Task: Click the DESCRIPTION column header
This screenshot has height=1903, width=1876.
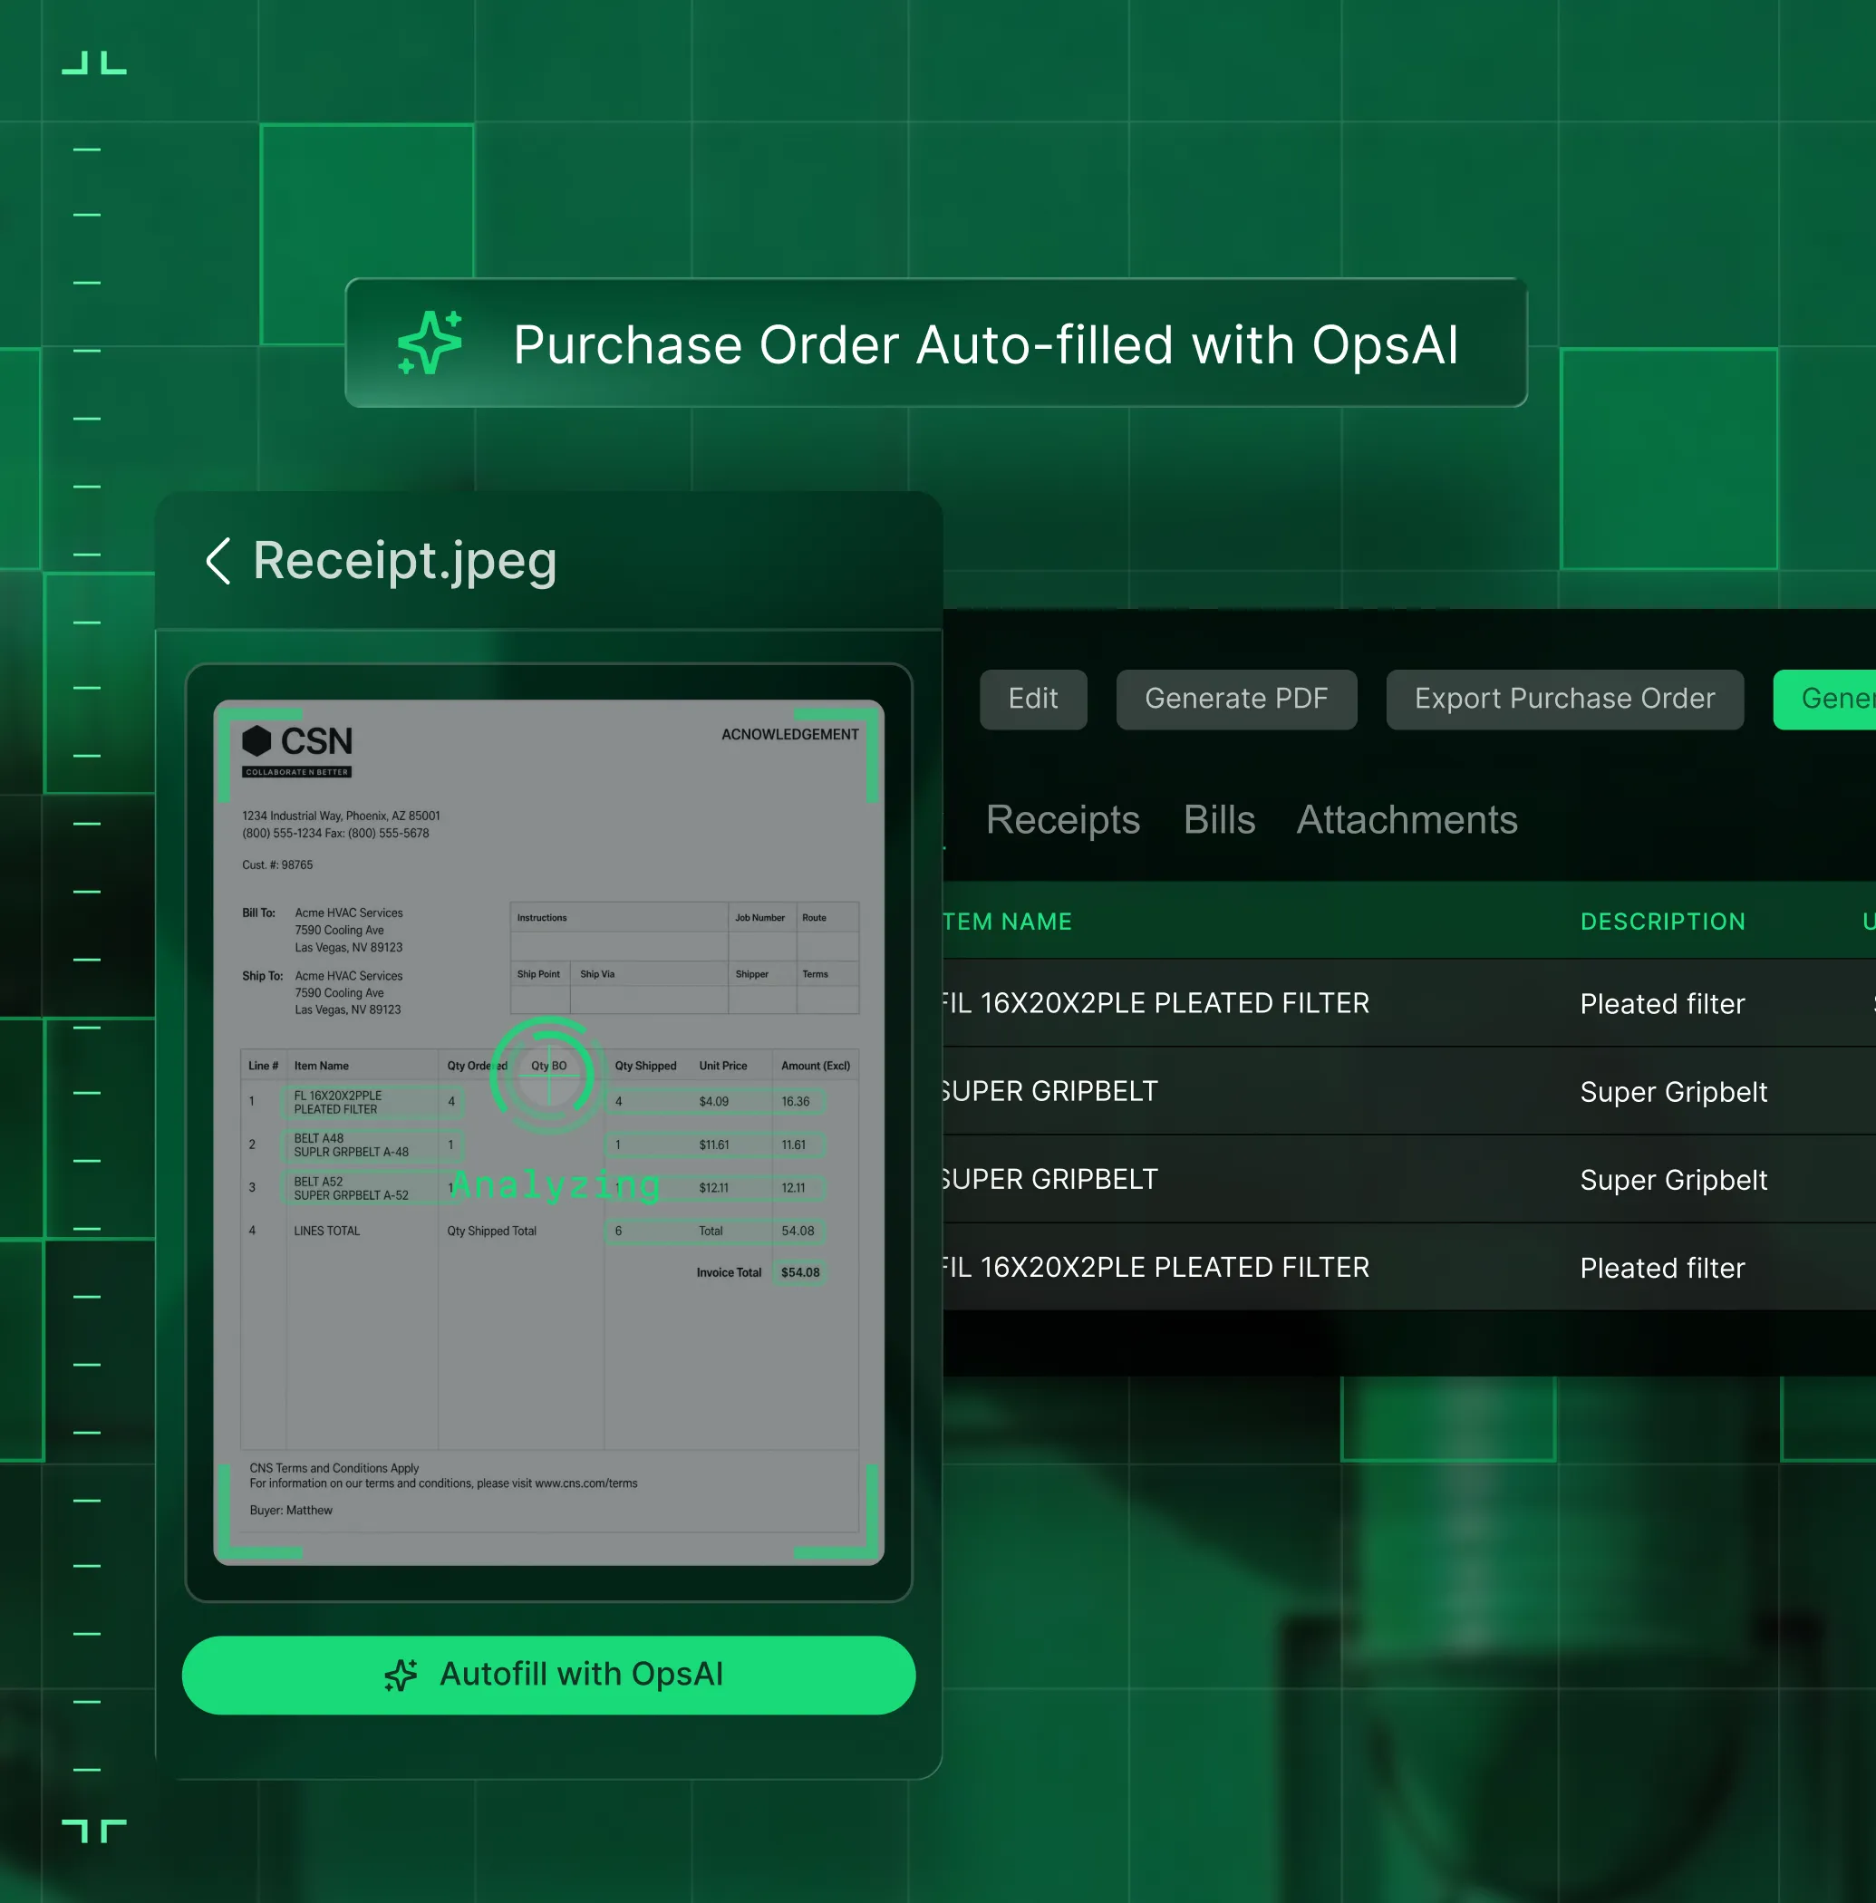Action: tap(1662, 921)
